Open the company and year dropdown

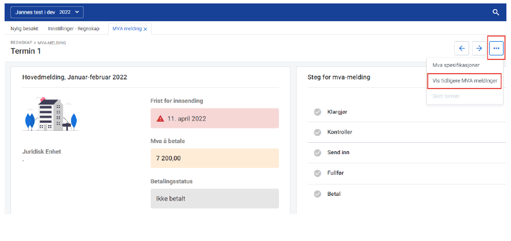pyautogui.click(x=47, y=12)
